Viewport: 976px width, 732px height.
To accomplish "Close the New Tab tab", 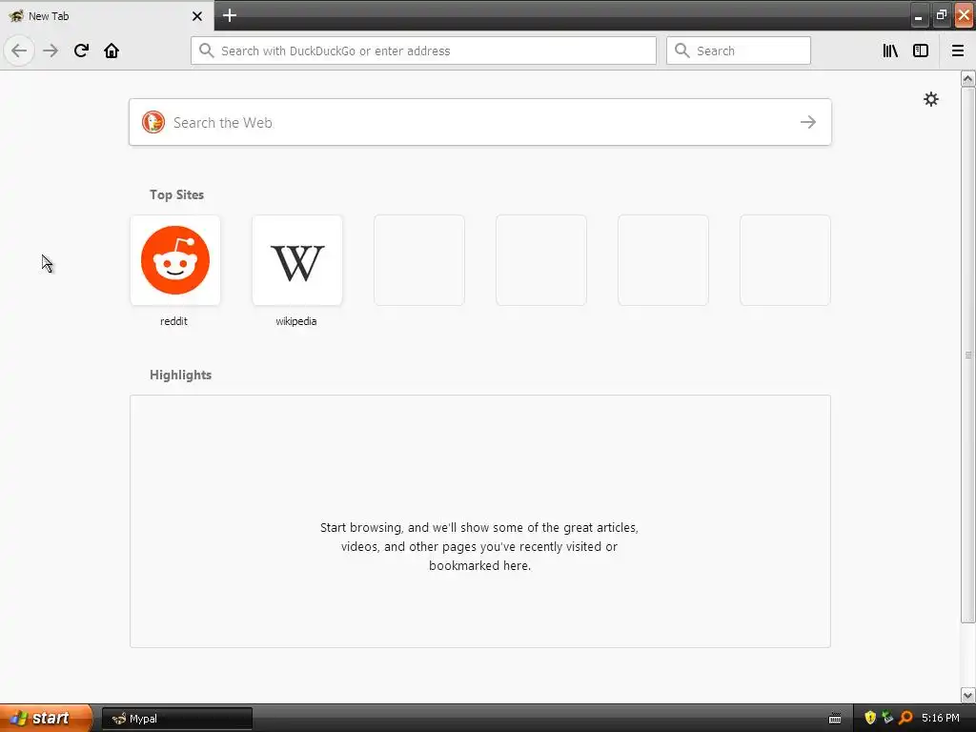I will coord(197,16).
